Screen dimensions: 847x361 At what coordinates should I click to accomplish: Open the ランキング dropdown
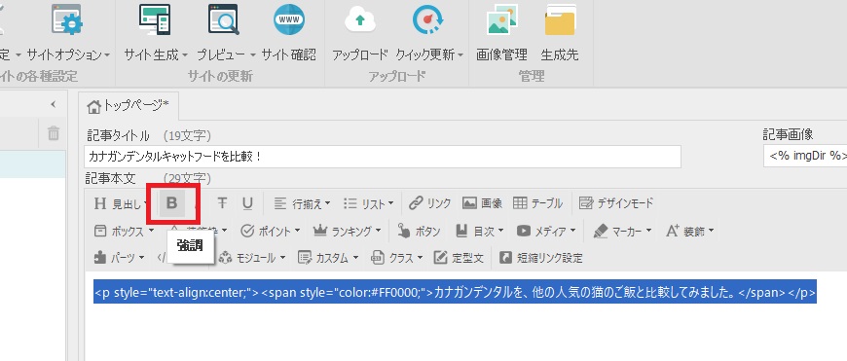point(348,231)
